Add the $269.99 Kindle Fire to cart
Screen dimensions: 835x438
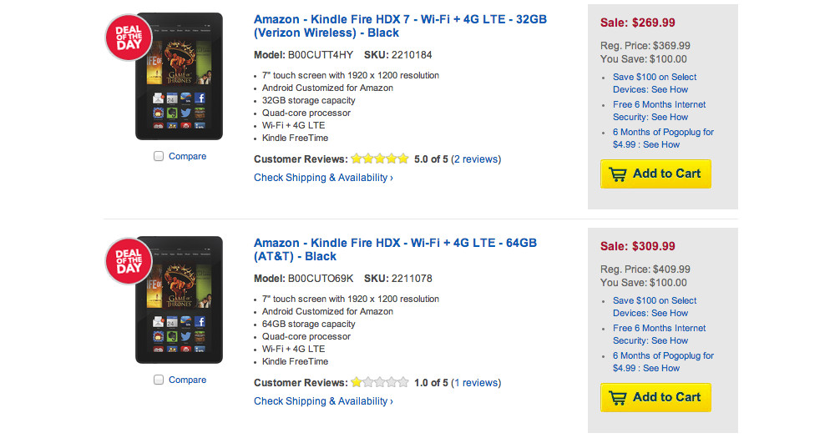click(x=655, y=174)
